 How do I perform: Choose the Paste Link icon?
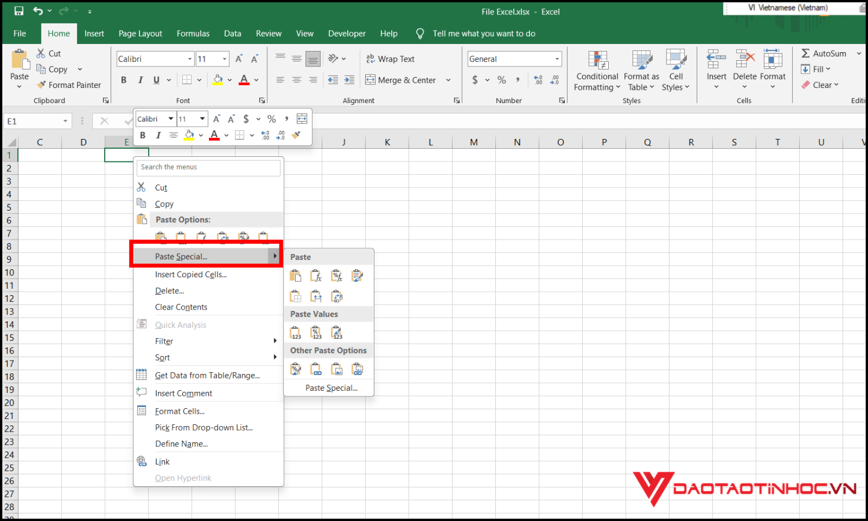pos(316,369)
